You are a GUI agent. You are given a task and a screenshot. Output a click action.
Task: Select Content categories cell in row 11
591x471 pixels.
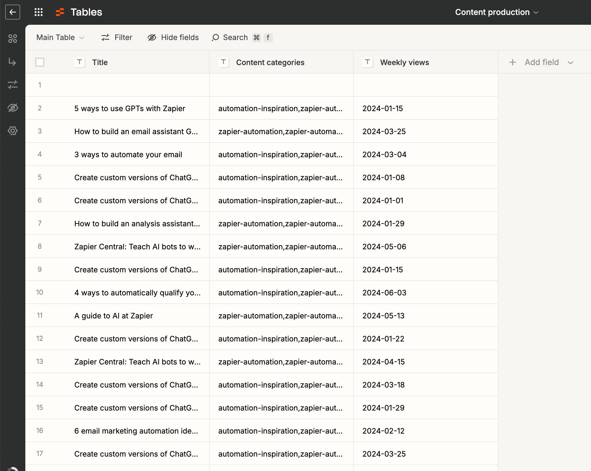[281, 316]
